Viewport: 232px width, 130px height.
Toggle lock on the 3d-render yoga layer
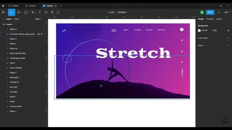pos(39,34)
